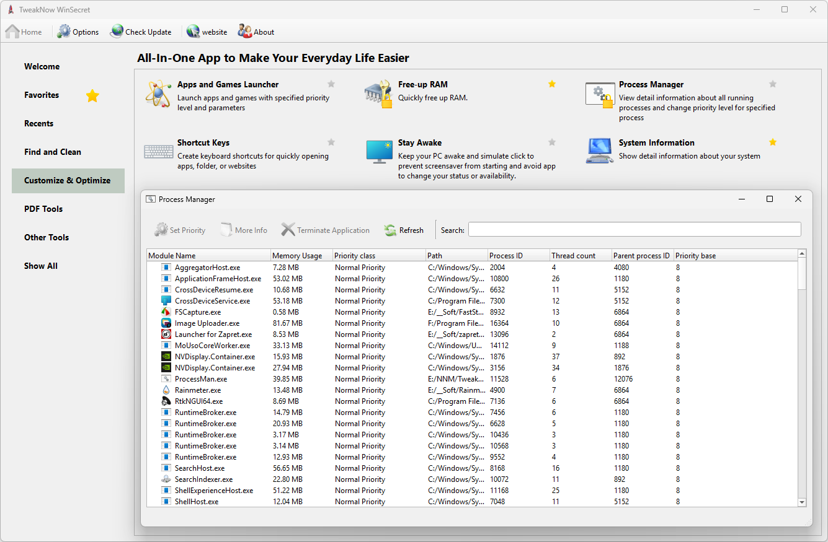Switch to Recents in the sidebar
This screenshot has width=828, height=542.
point(68,123)
